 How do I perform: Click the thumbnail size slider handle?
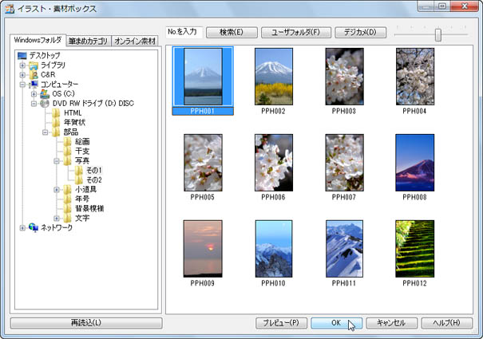tap(437, 34)
